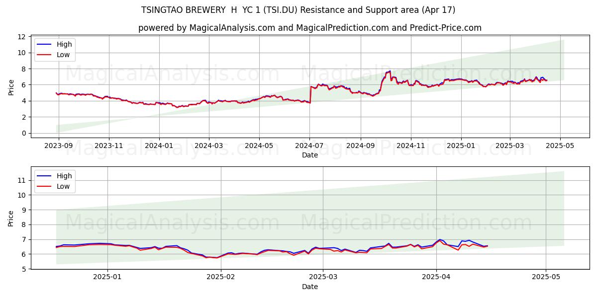Click the "4" price tick label

(24, 101)
